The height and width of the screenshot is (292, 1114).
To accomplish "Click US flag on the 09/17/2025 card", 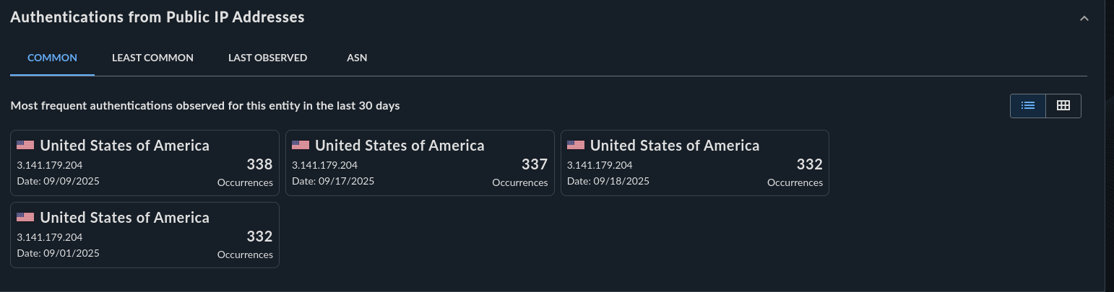I will tap(301, 145).
